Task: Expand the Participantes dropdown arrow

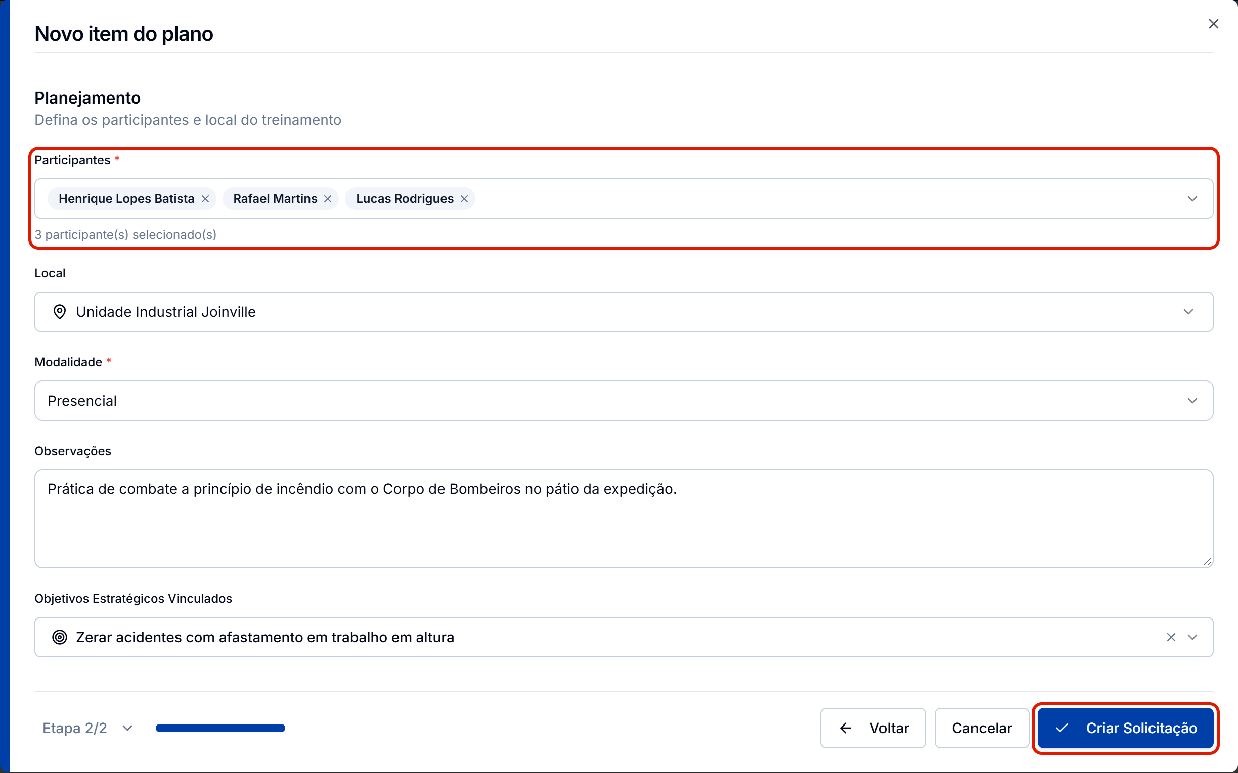Action: click(x=1192, y=199)
